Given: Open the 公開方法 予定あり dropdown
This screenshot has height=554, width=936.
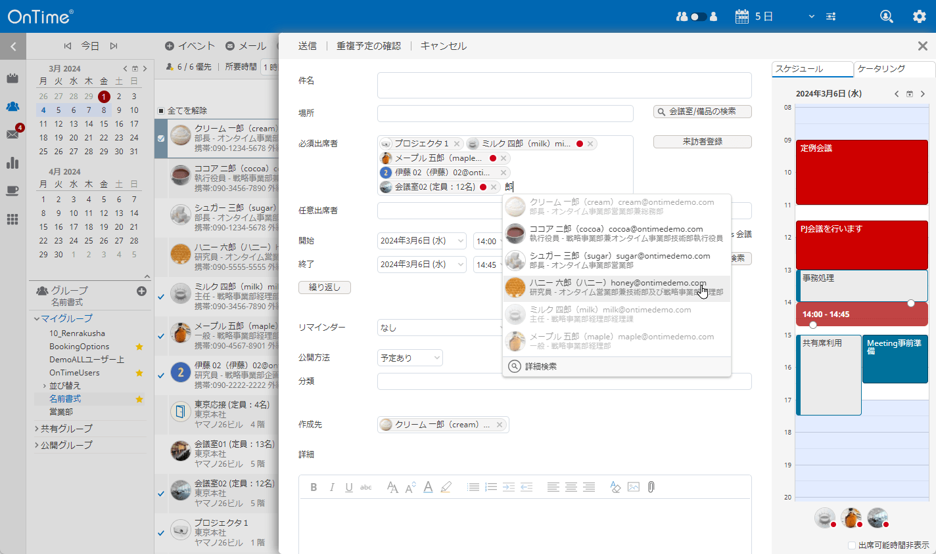Looking at the screenshot, I should click(410, 358).
